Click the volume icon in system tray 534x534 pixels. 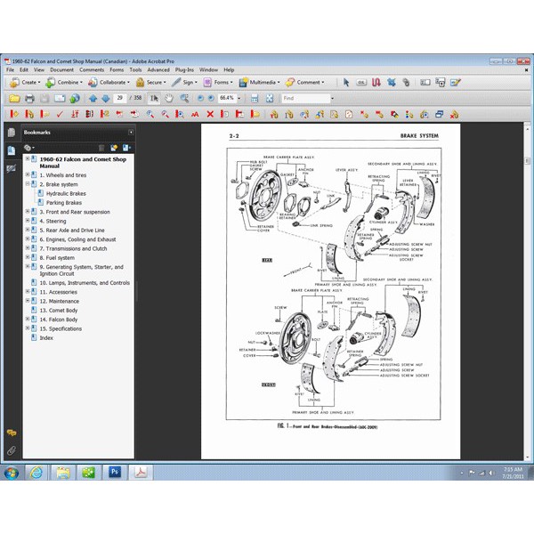click(x=491, y=473)
